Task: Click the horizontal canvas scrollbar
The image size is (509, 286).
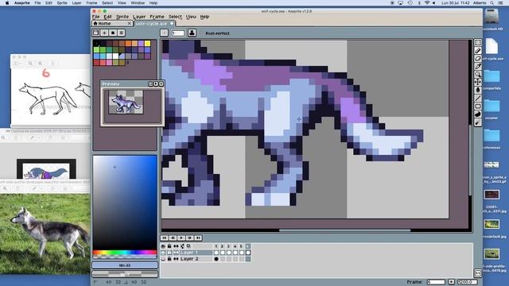Action: (344, 230)
